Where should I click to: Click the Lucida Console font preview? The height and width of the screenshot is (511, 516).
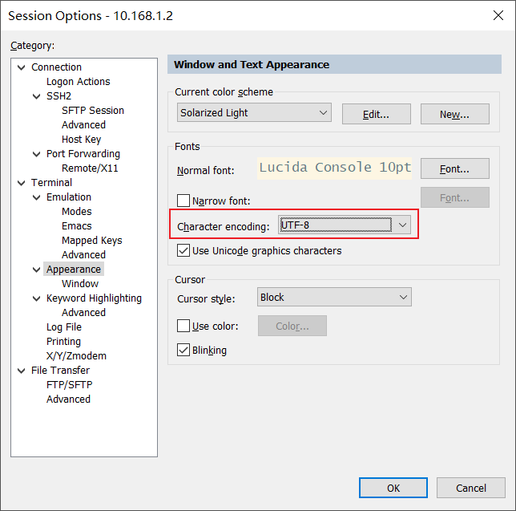click(x=334, y=168)
